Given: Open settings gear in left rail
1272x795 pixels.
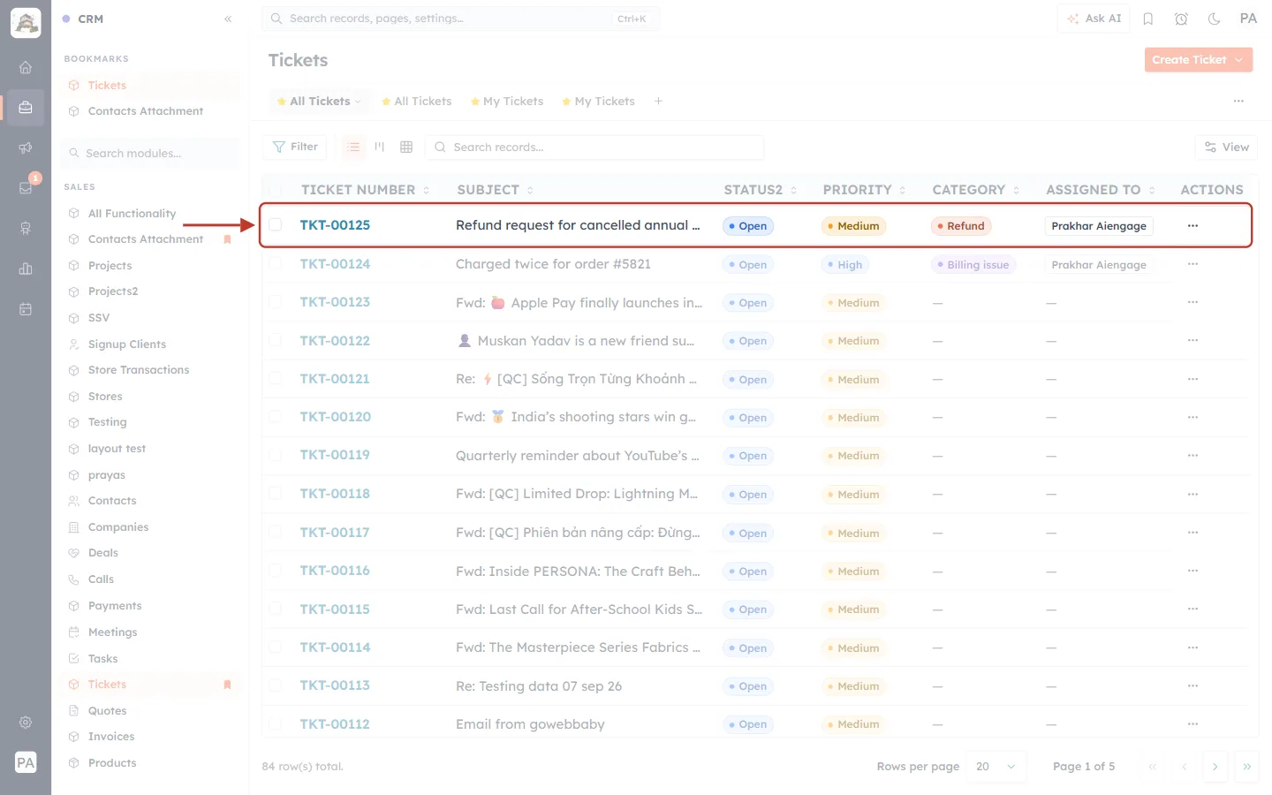Looking at the screenshot, I should (x=26, y=723).
